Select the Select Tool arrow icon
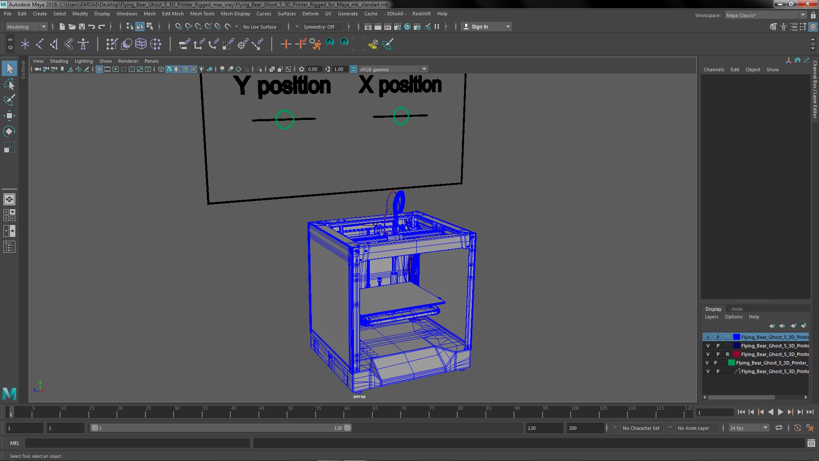The width and height of the screenshot is (819, 461). tap(9, 68)
